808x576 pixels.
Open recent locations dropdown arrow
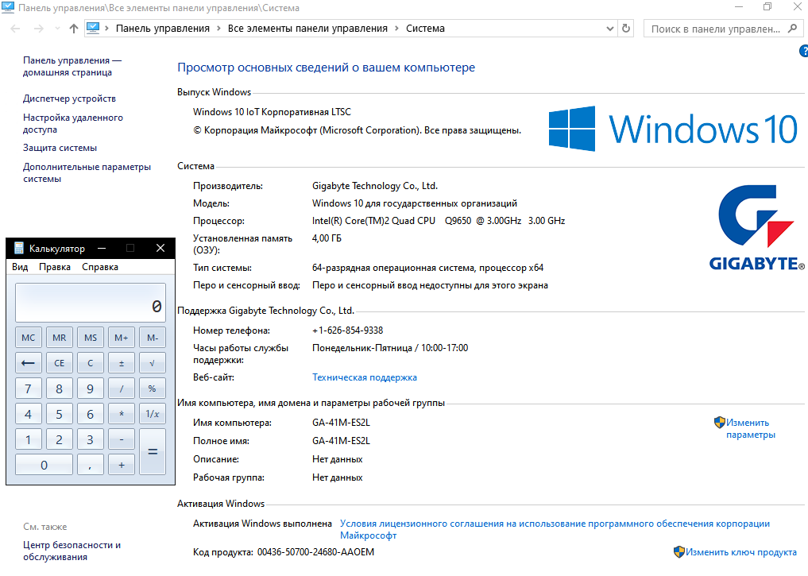(57, 29)
